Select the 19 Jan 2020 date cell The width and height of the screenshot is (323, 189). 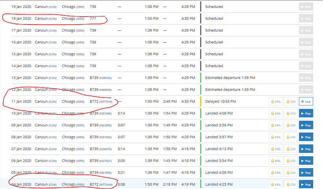click(x=21, y=7)
